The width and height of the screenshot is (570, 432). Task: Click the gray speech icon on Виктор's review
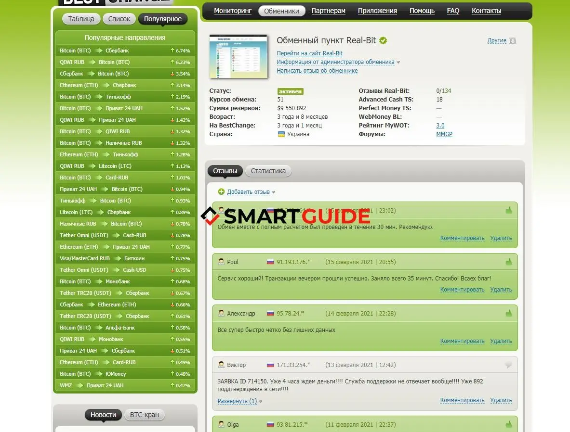coord(508,365)
